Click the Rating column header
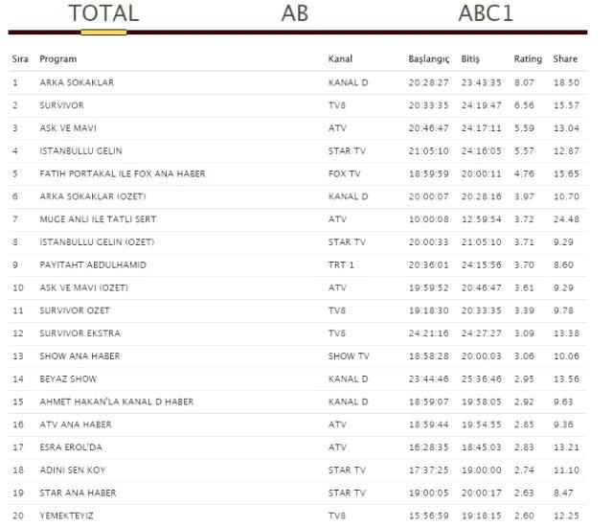Viewport: 613px width, 527px height. [x=528, y=59]
